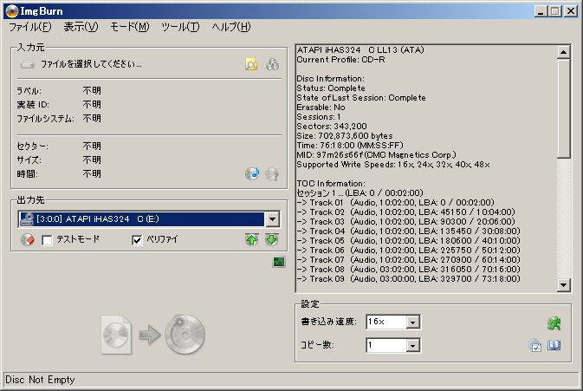Click the green running man speed icon

[554, 323]
